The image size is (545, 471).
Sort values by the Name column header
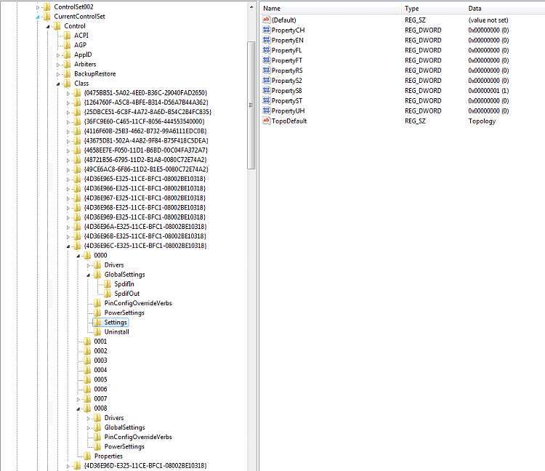pyautogui.click(x=330, y=8)
